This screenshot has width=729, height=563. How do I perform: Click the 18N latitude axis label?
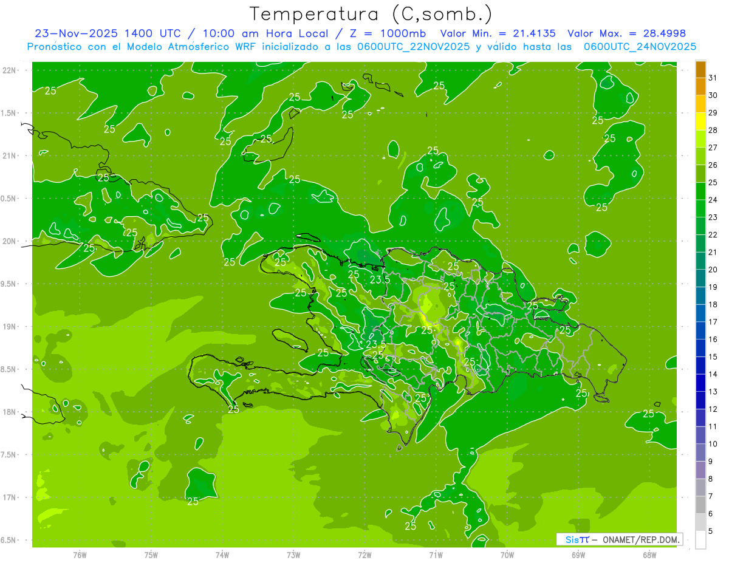8,412
